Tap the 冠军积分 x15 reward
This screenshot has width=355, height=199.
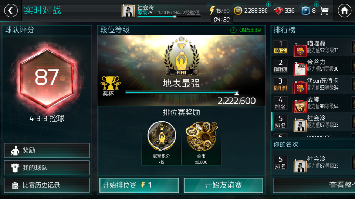[162, 143]
